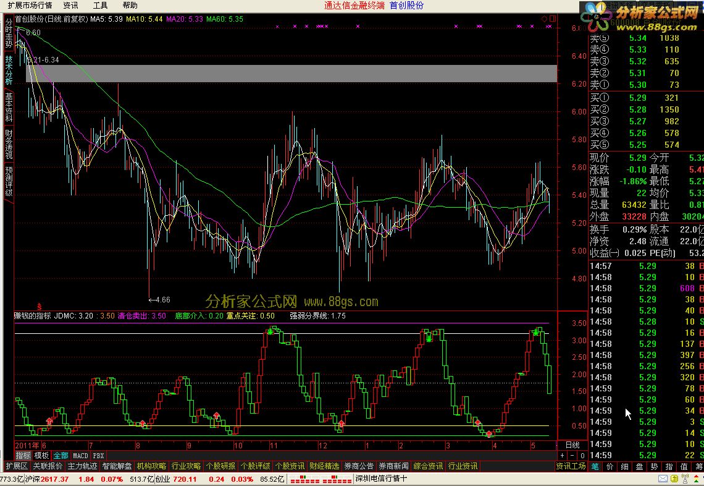Click the 创业 index value 720.11
The image size is (704, 486).
(x=185, y=479)
